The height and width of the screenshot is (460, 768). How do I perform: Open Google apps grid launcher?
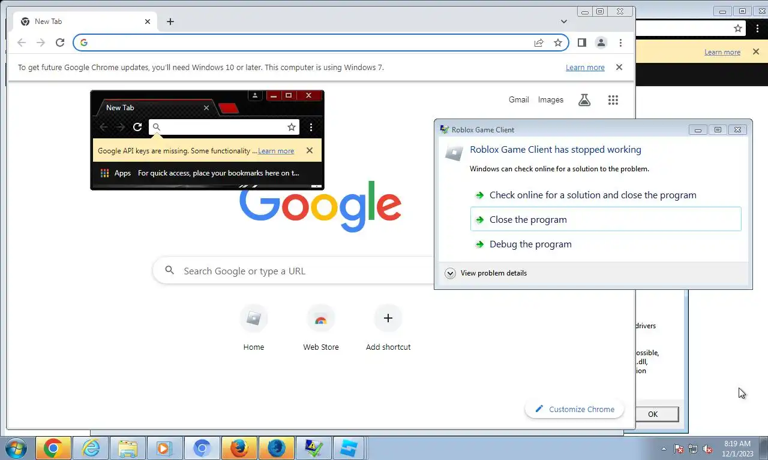click(x=613, y=100)
